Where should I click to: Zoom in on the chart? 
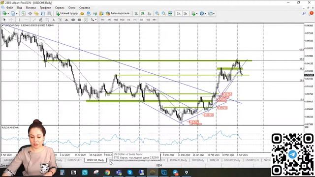157,13
